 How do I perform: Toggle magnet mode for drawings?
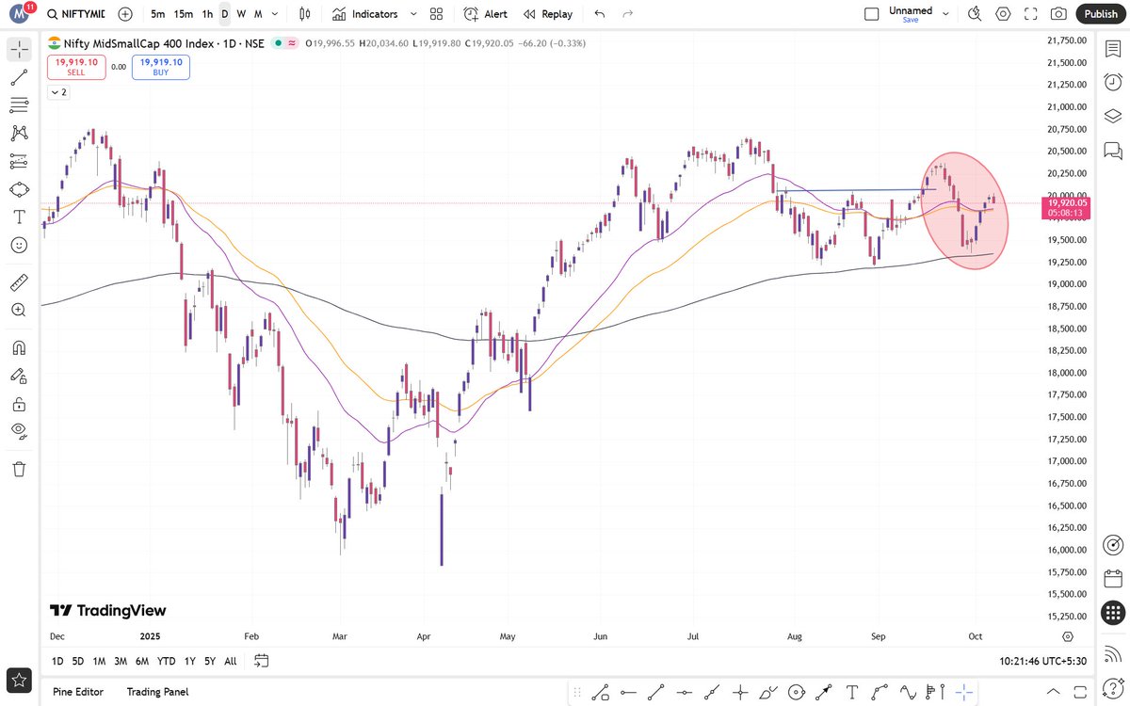point(20,346)
